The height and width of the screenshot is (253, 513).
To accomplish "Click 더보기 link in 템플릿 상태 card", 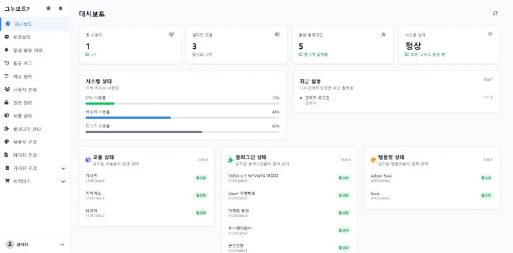I will pos(489,160).
